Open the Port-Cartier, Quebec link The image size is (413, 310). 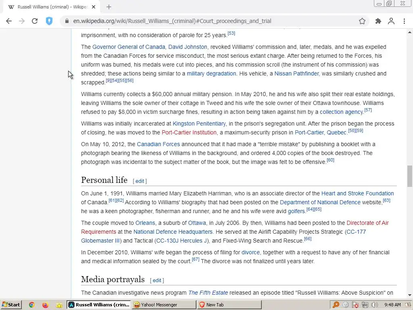click(321, 132)
